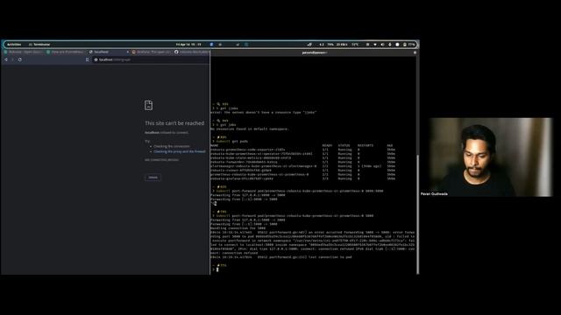Click the 'Checking the proxy and the firewall' link
The image size is (561, 315).
tap(180, 151)
